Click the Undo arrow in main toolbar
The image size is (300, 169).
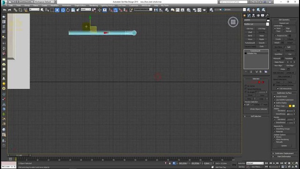click(x=4, y=10)
